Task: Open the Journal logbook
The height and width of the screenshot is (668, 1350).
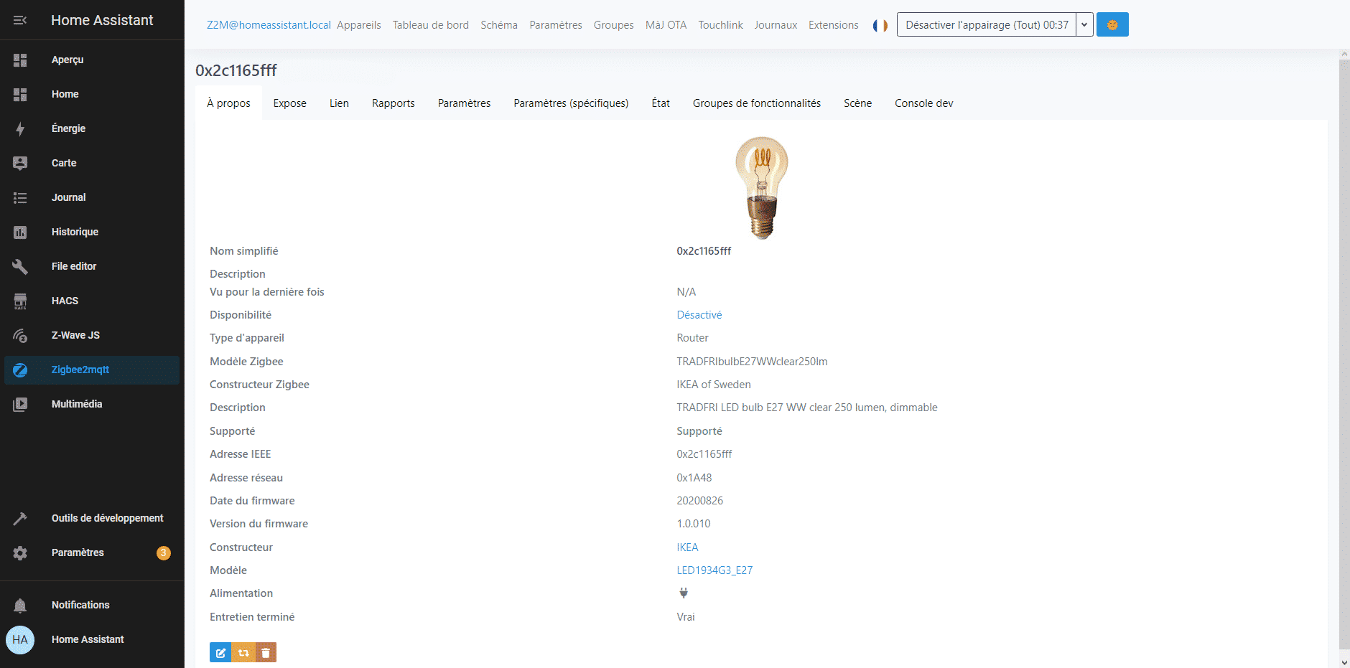Action: coord(92,197)
